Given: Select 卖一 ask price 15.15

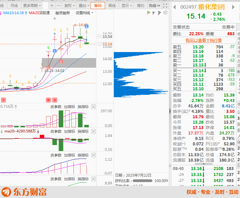Looking at the screenshot, I should pyautogui.click(x=198, y=65).
